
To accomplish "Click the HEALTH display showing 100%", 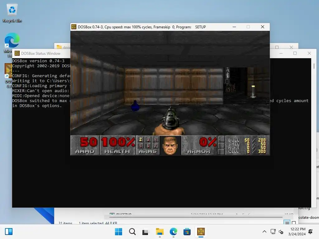I will tap(117, 145).
